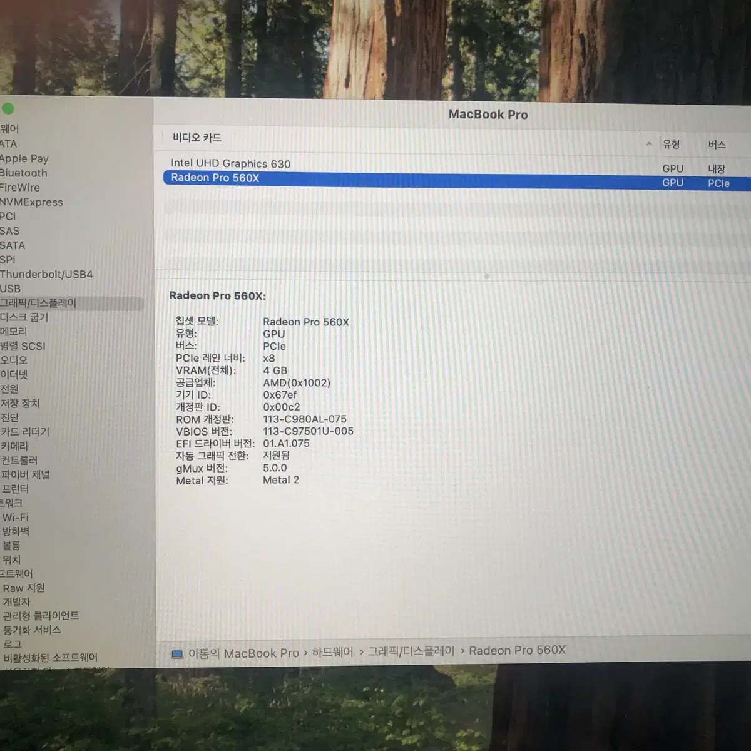The image size is (751, 751).
Task: Click PCIe 레인 너비 value x8
Action: [x=269, y=359]
